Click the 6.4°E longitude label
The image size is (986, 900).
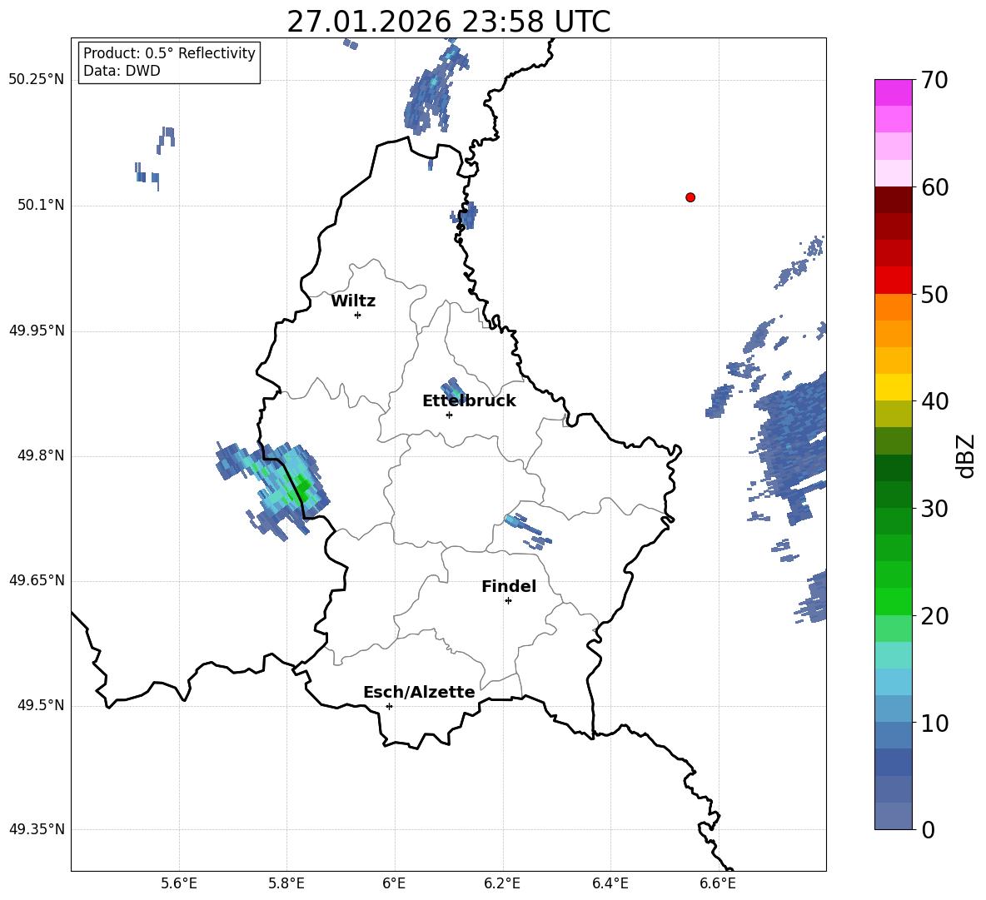[610, 883]
